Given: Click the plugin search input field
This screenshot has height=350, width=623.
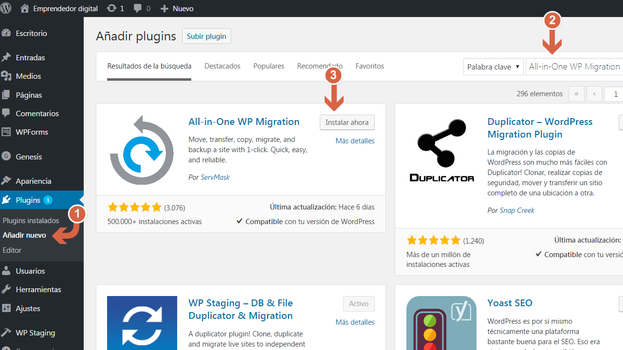Looking at the screenshot, I should point(574,67).
